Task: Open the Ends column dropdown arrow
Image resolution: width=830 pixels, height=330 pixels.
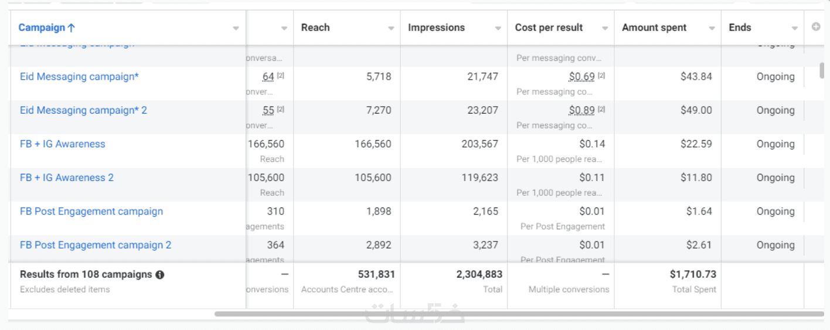Action: (x=794, y=28)
